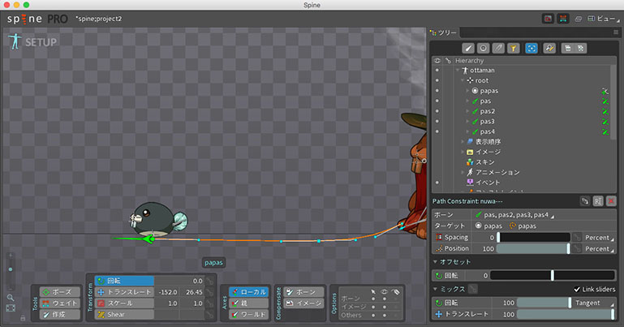This screenshot has width=624, height=327.
Task: Click the red record icon in header
Action: click(x=548, y=19)
